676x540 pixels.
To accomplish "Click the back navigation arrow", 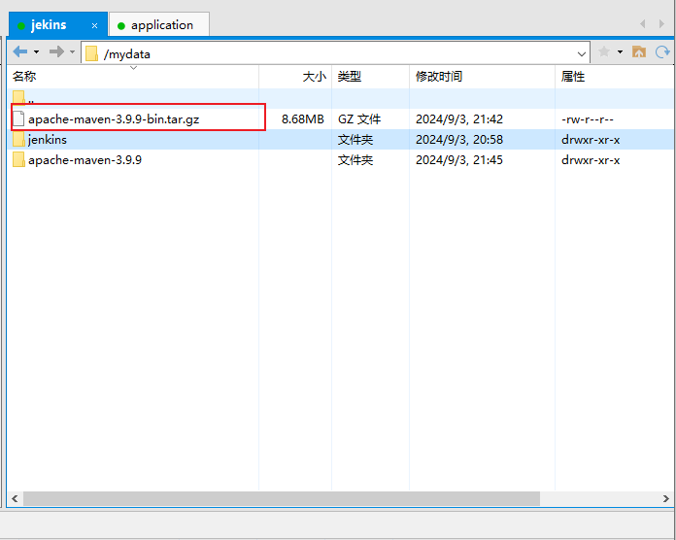I will [19, 51].
